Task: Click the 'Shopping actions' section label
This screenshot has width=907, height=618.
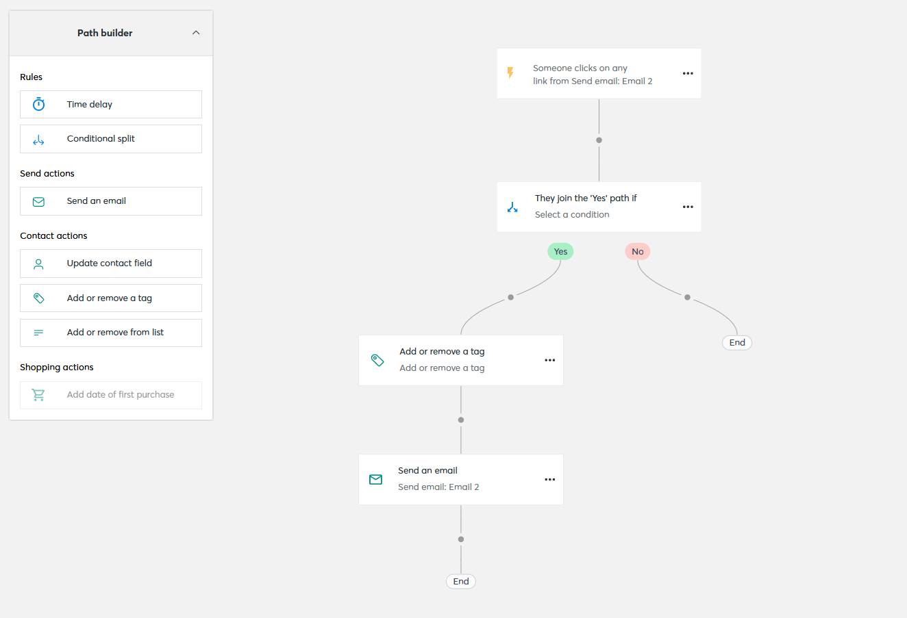Action: point(57,368)
